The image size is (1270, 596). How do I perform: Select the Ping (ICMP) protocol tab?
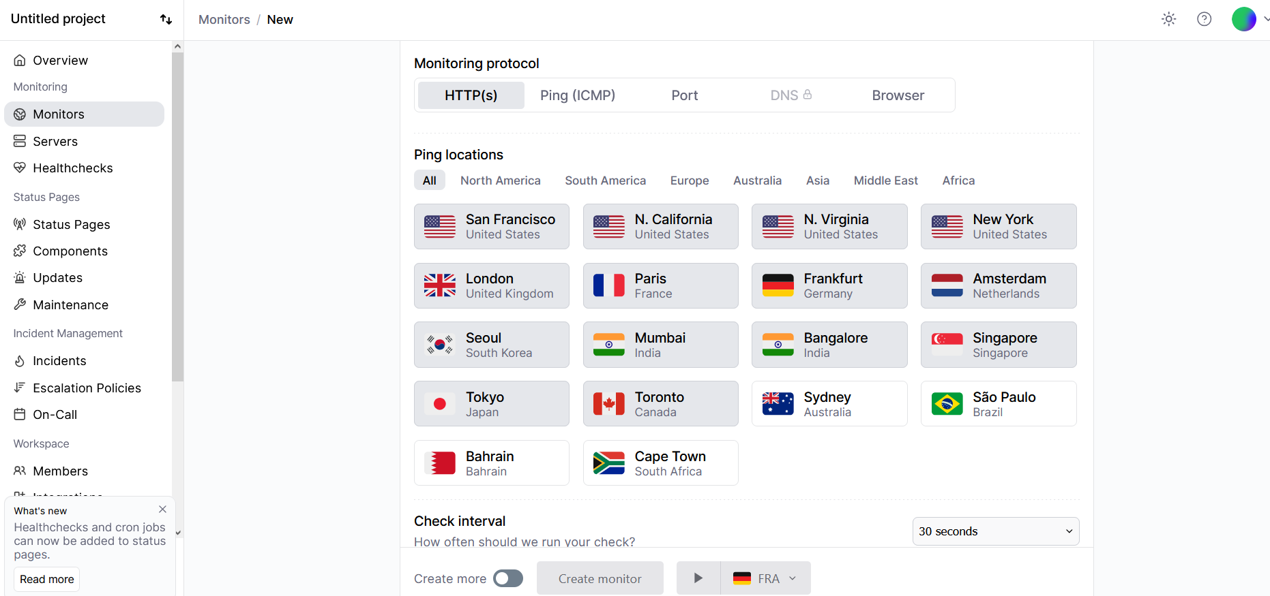pos(578,95)
